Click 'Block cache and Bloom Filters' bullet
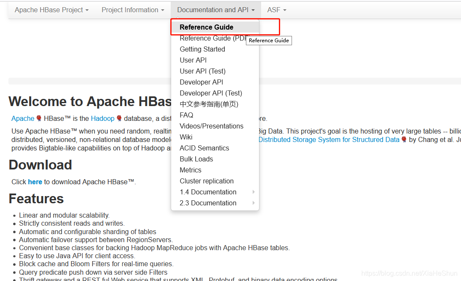The height and width of the screenshot is (281, 461). coord(96,264)
